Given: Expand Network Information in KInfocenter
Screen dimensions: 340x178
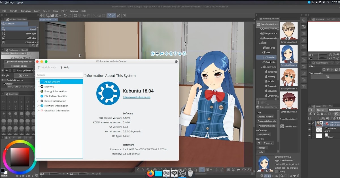Looking at the screenshot, I should pyautogui.click(x=38, y=106).
